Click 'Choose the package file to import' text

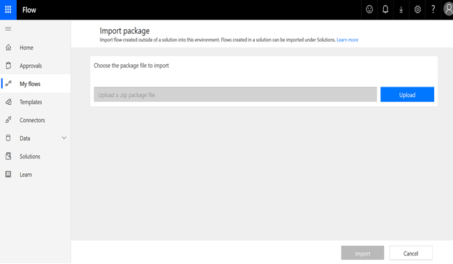click(131, 66)
